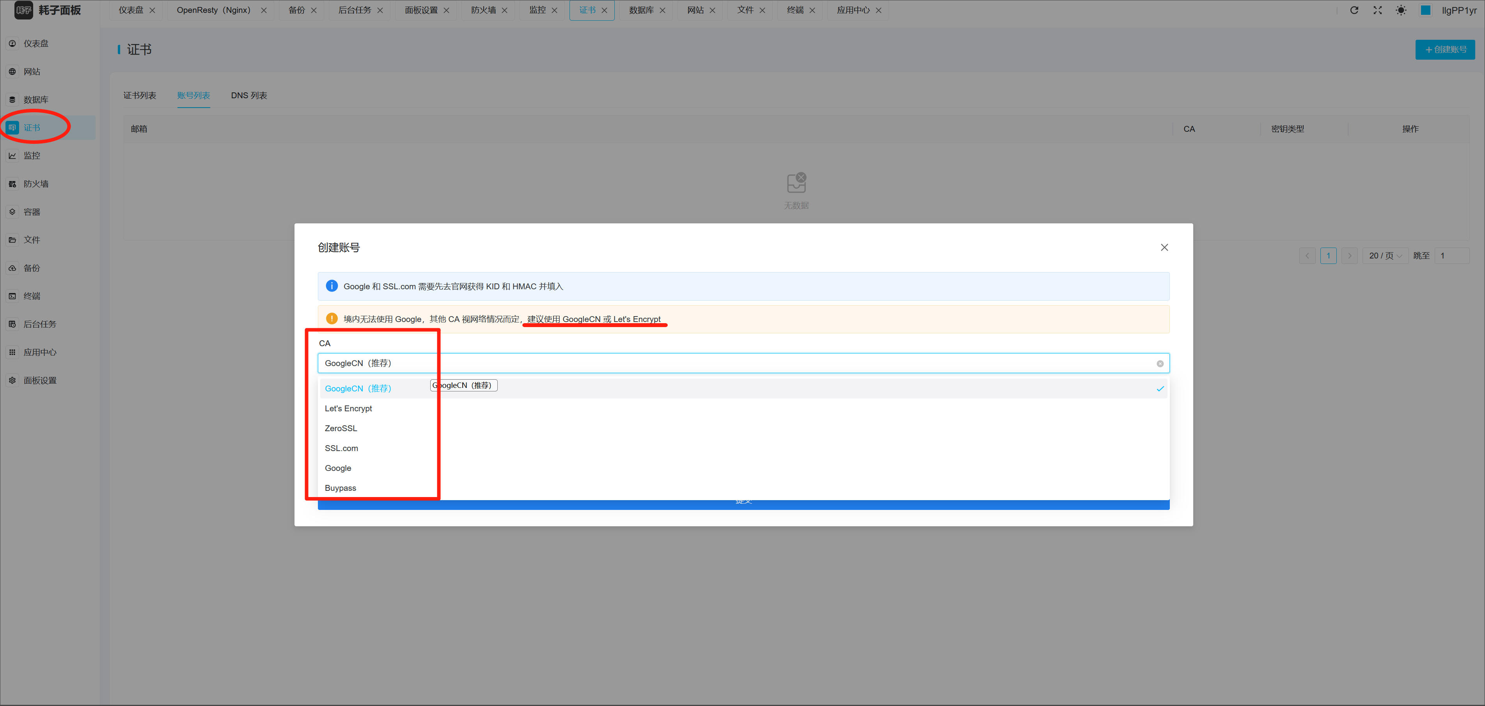Pick Google from the CA list

(743, 468)
